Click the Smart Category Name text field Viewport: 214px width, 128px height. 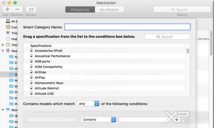127,27
